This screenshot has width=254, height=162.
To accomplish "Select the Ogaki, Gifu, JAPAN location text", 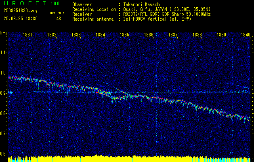I will 167,9.
